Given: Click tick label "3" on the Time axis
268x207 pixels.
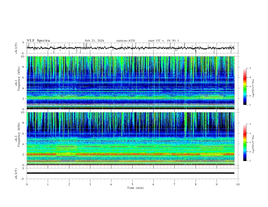Looking at the screenshot, I should coord(90,184).
